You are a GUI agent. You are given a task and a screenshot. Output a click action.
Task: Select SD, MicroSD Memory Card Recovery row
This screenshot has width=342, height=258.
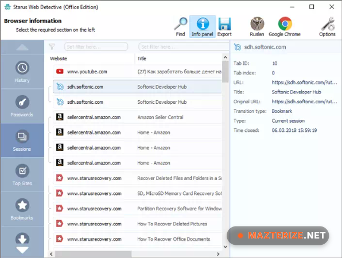pyautogui.click(x=137, y=194)
